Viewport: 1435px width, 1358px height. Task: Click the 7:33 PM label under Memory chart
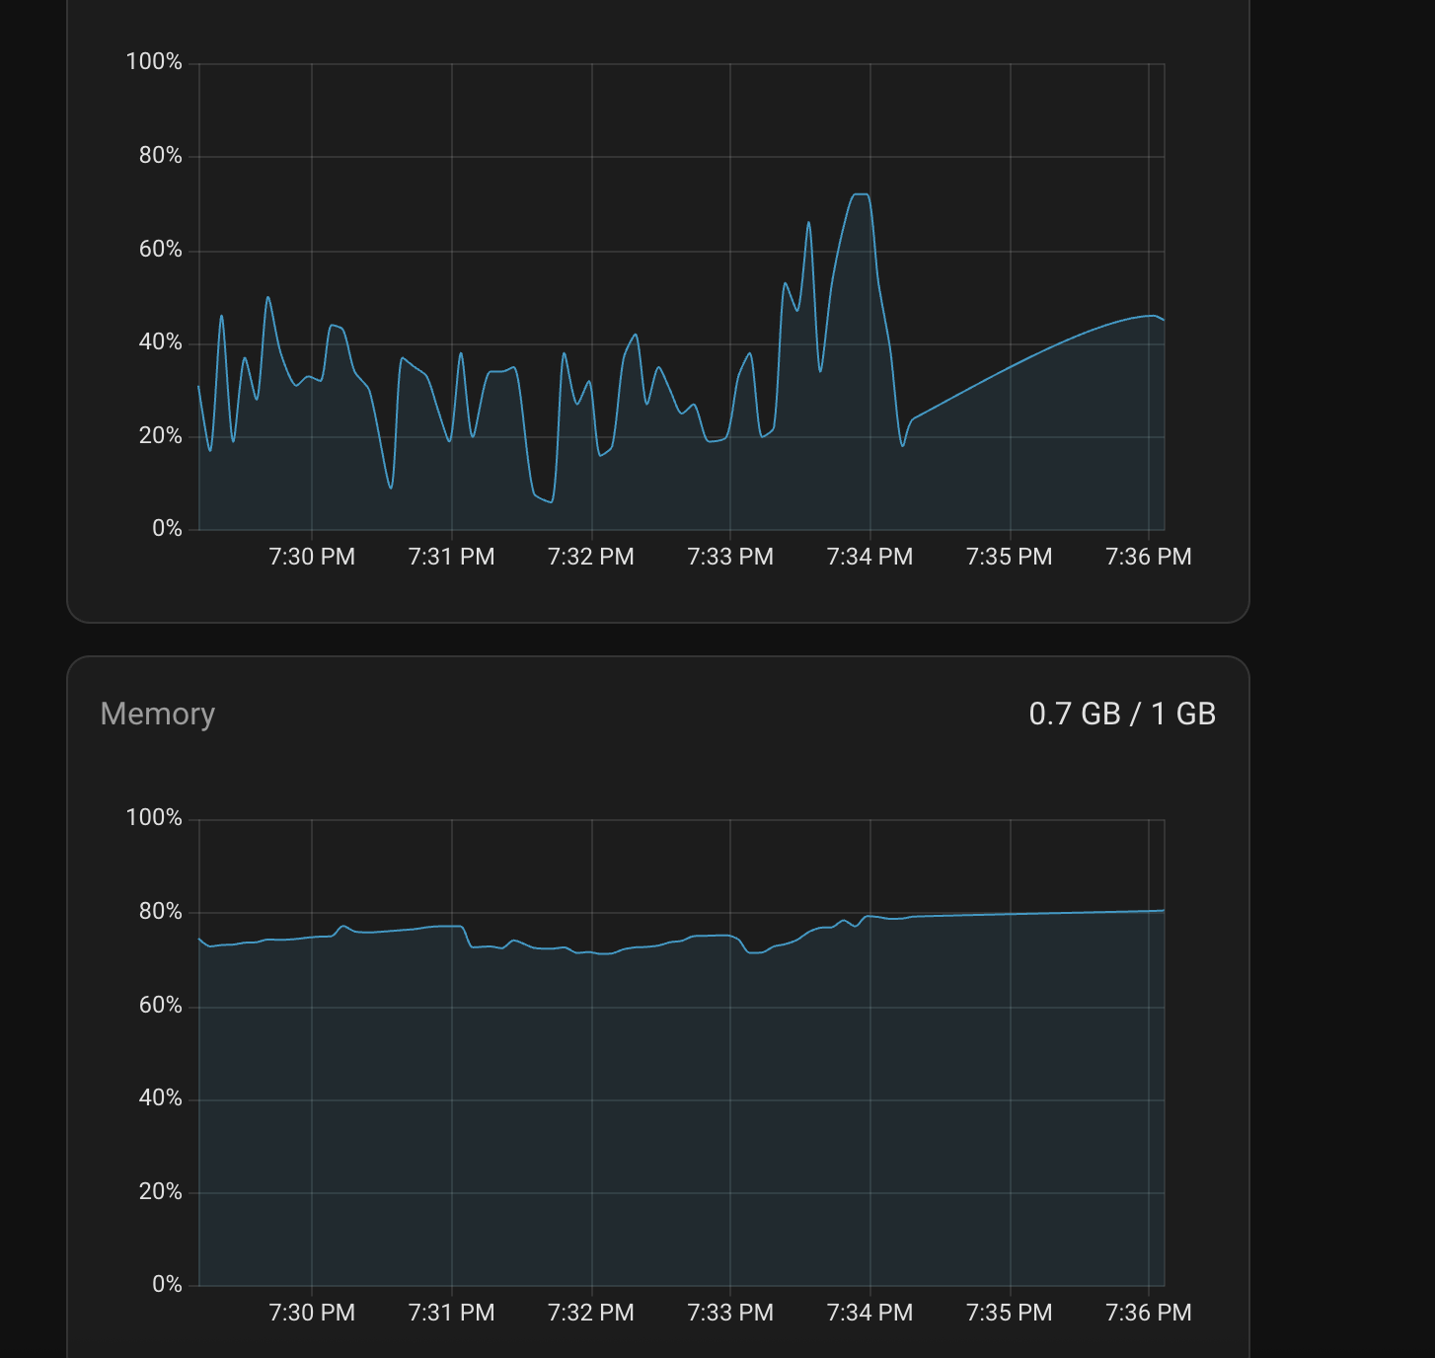pos(730,1313)
